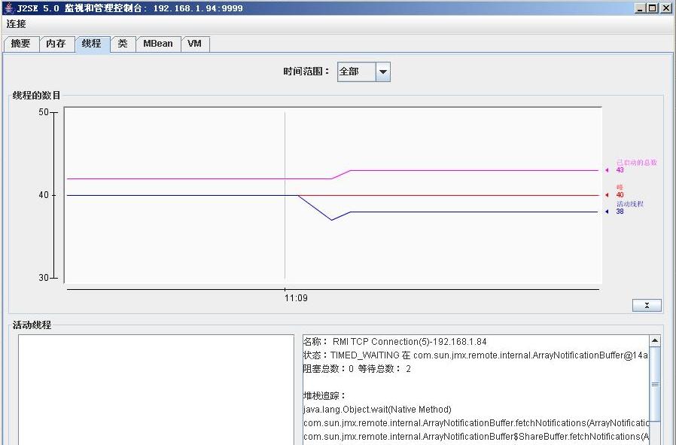
Task: Click the TIMED_WAITING status line
Action: tap(476, 355)
